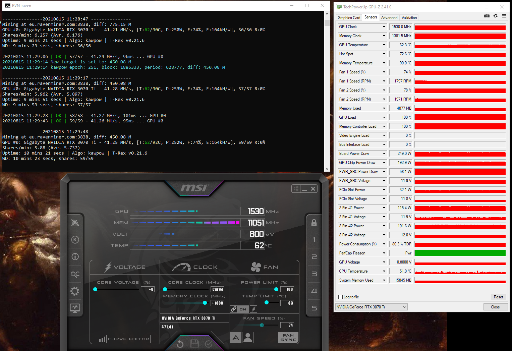The height and width of the screenshot is (351, 512).
Task: Select Afterburner profile slot 1
Action: pyautogui.click(x=314, y=240)
